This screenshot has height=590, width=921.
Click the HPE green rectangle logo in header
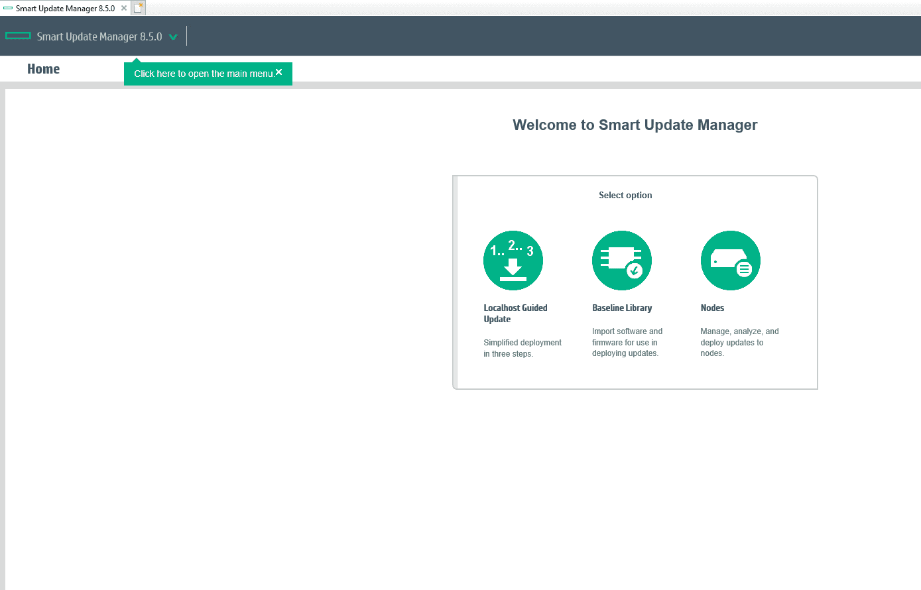(x=18, y=36)
